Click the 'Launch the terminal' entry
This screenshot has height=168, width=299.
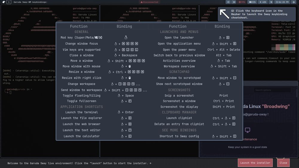click(x=81, y=112)
